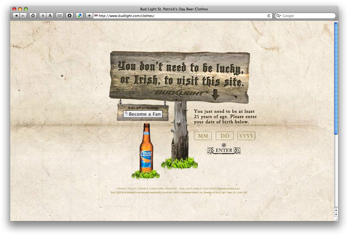Focus the Google search field

305,16
